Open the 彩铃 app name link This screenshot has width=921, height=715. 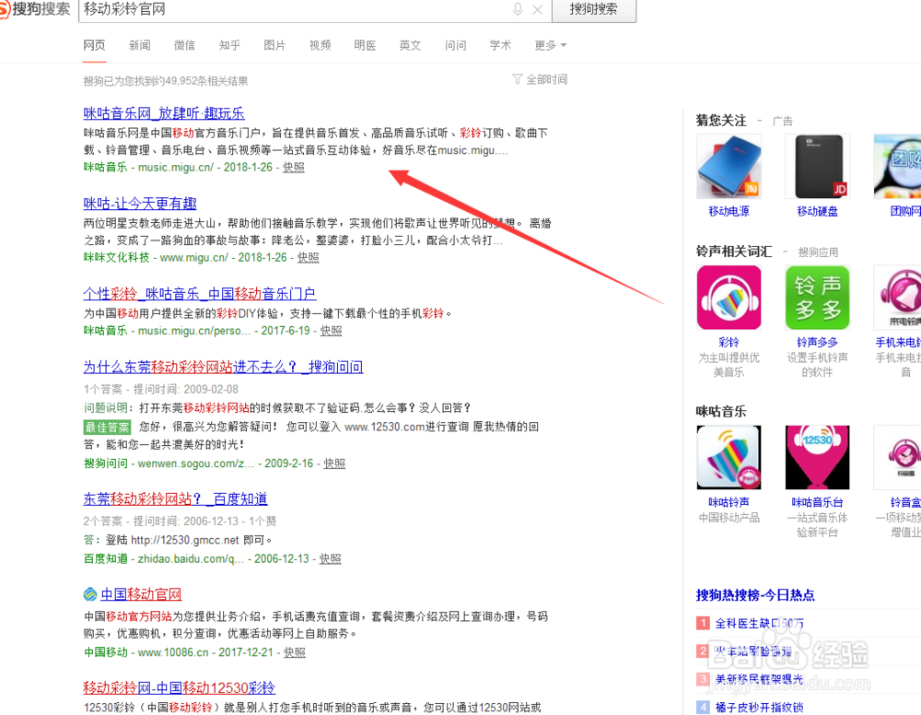point(729,343)
